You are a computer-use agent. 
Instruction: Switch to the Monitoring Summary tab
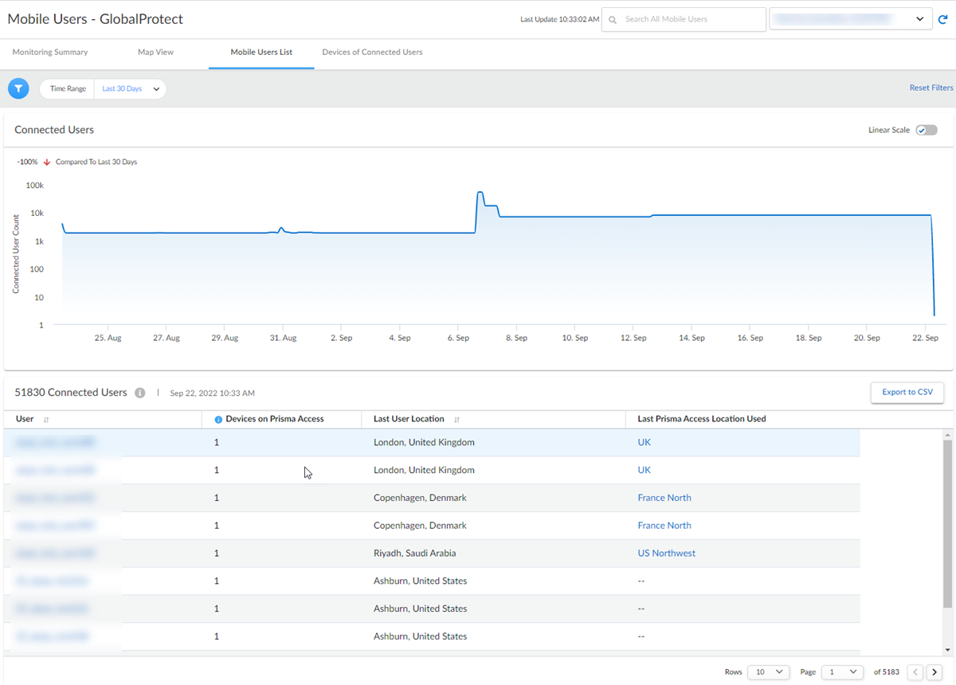click(x=50, y=53)
